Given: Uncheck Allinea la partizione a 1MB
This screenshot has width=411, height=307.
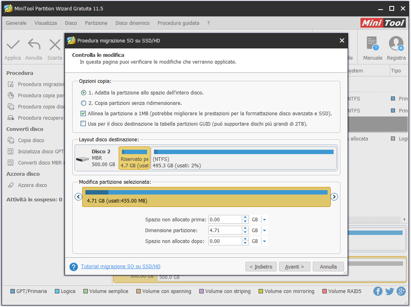Looking at the screenshot, I should (x=83, y=114).
